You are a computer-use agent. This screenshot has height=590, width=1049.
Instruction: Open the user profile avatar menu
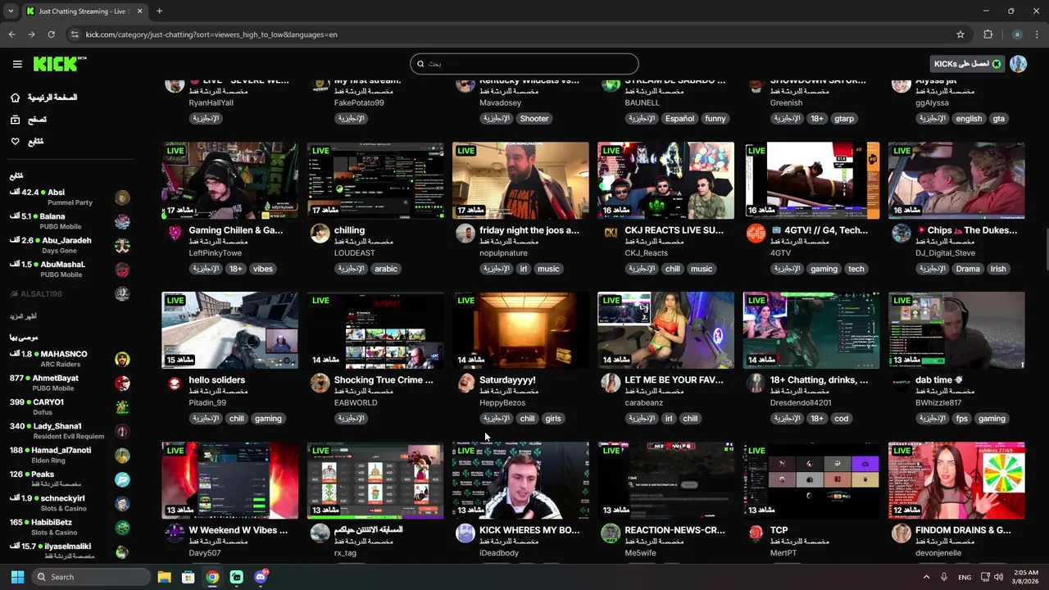point(1019,64)
